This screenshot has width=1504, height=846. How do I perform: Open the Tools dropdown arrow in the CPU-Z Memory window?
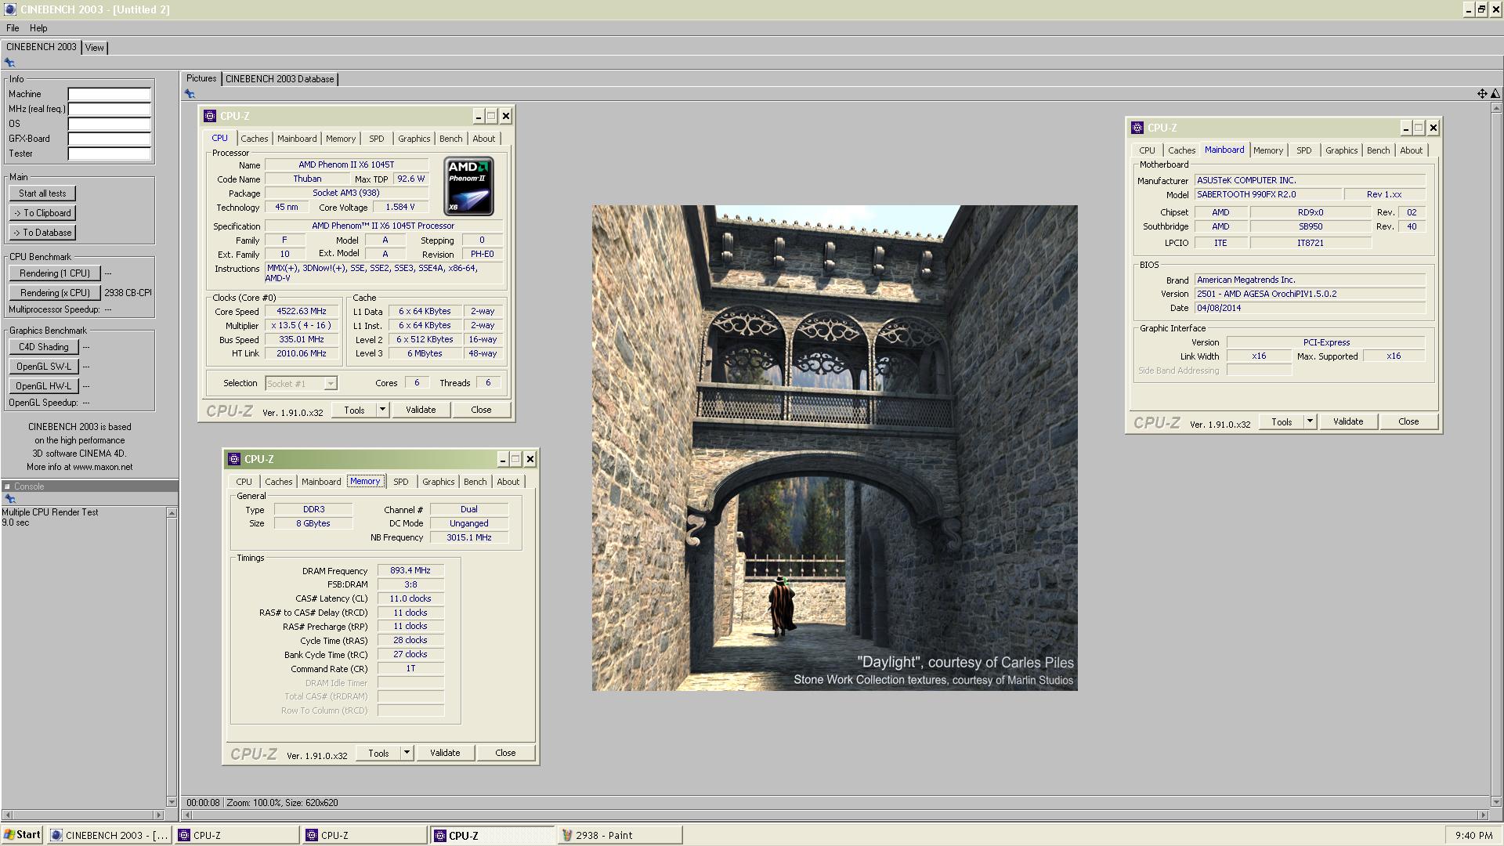407,753
